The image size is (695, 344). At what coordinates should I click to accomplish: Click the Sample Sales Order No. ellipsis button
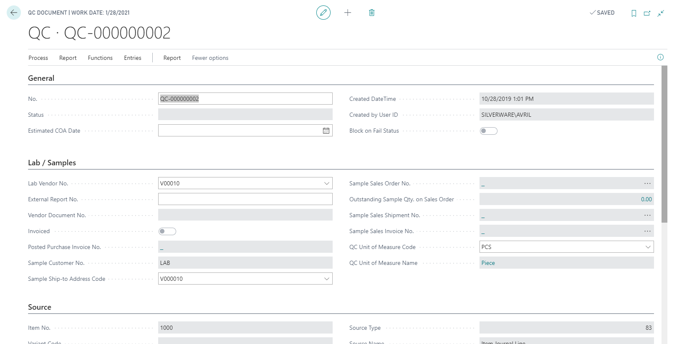click(647, 183)
